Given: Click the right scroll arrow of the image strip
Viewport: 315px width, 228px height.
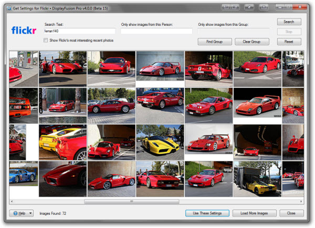Looking at the screenshot, I should (x=300, y=201).
